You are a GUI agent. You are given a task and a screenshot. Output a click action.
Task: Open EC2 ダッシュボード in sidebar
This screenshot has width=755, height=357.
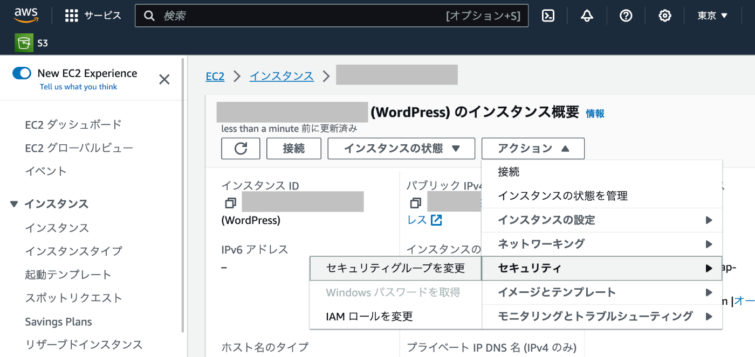73,124
